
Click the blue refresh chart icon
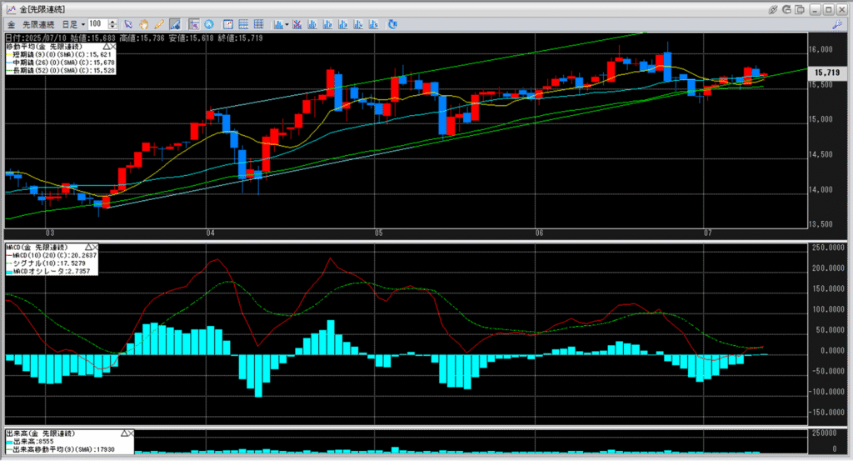(392, 24)
